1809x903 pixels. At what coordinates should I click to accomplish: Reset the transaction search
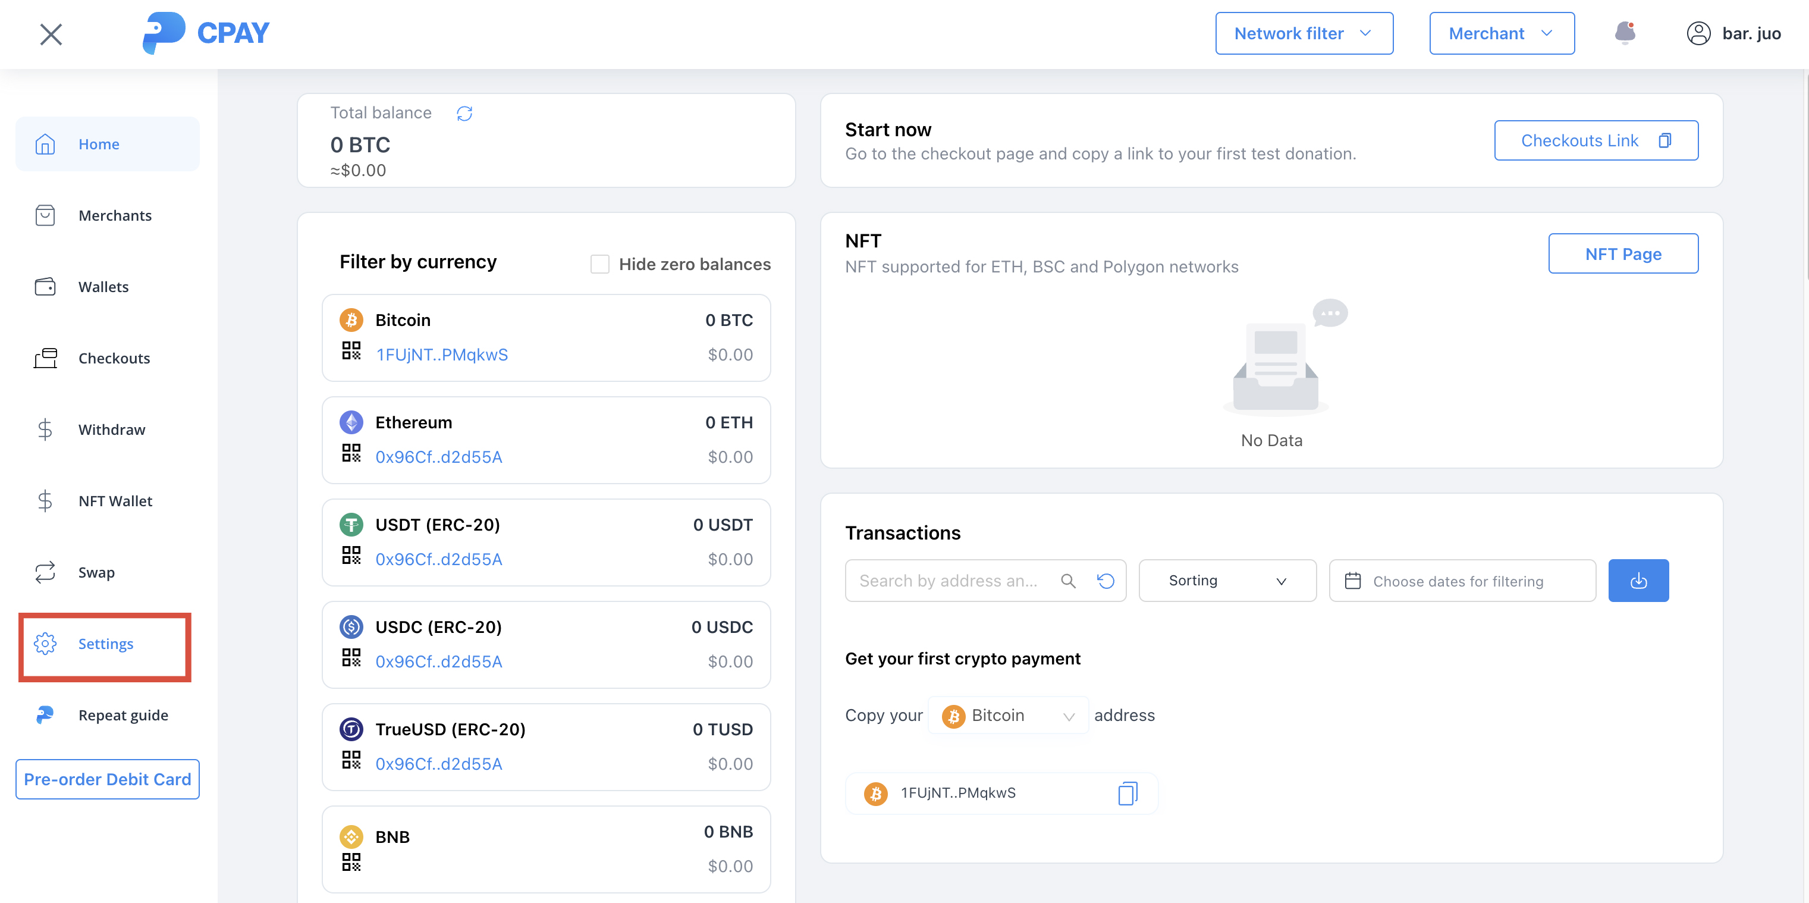click(1105, 581)
